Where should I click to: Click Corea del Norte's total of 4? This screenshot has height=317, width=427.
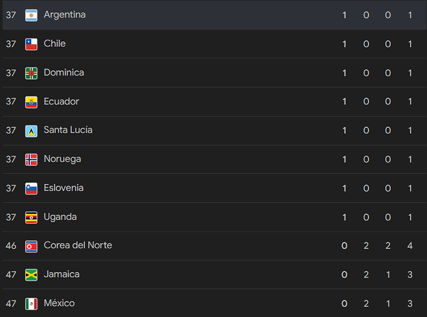[x=410, y=246]
